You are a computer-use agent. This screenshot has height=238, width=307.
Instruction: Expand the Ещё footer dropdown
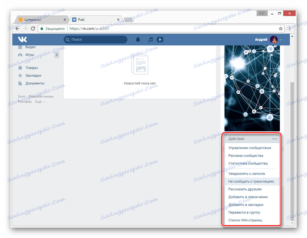[x=40, y=102]
